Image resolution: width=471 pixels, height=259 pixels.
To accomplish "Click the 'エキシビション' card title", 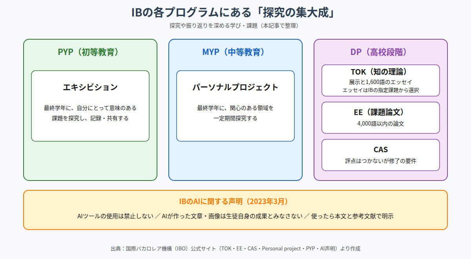I will coord(90,87).
